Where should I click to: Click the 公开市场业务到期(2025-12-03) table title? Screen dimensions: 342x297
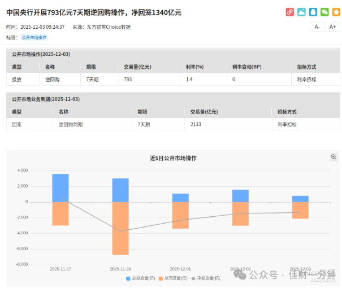(46, 99)
